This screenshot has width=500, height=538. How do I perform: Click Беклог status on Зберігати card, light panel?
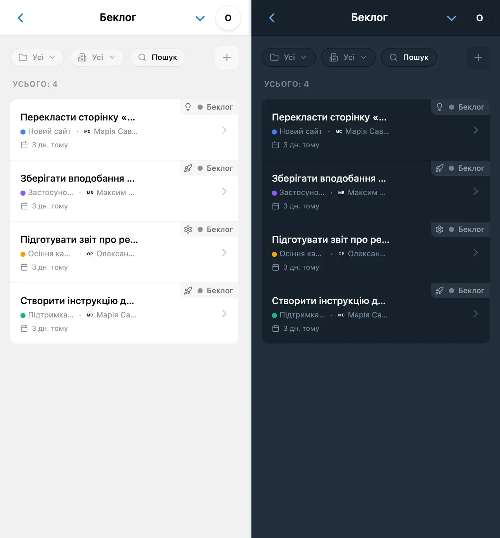tap(215, 168)
